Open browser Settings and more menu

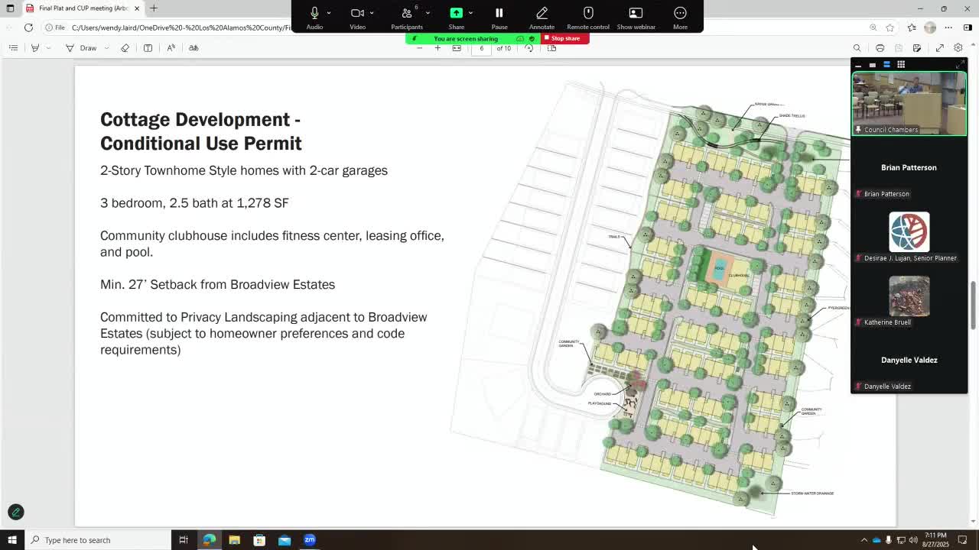pos(949,27)
